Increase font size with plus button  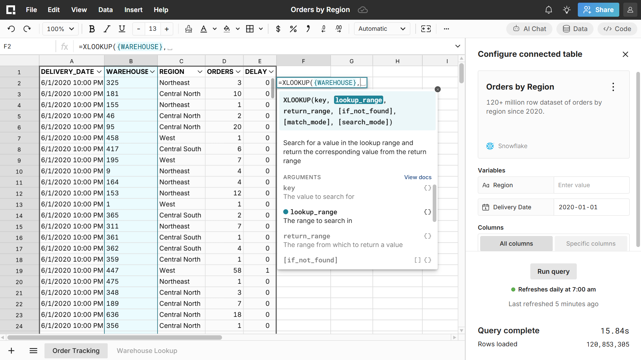pyautogui.click(x=167, y=29)
